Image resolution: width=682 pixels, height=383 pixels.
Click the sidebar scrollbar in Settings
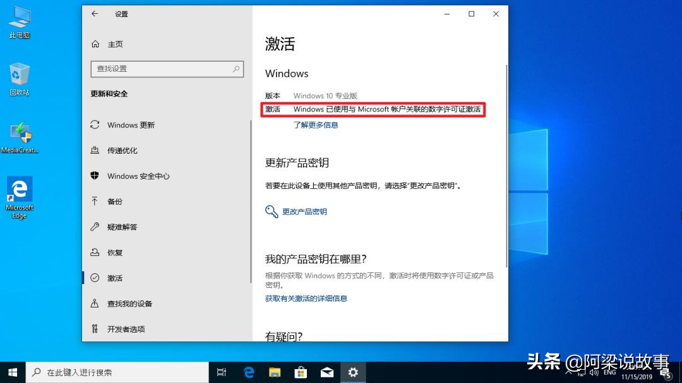coord(251,201)
